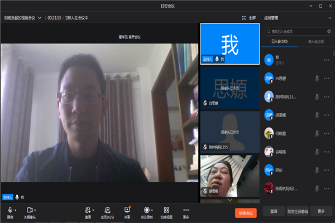Click the 结束会议 end meeting button
Image resolution: width=335 pixels, height=223 pixels.
[x=246, y=213]
